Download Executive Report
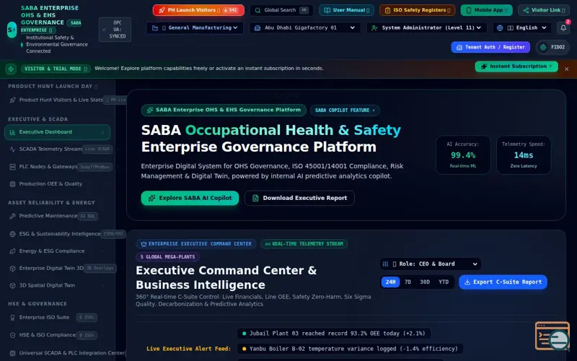Viewport: 577px width, 361px height. [299, 198]
